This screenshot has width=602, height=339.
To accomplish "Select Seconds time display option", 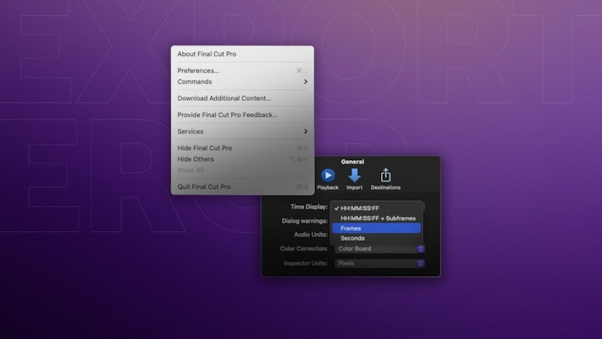I will (352, 238).
